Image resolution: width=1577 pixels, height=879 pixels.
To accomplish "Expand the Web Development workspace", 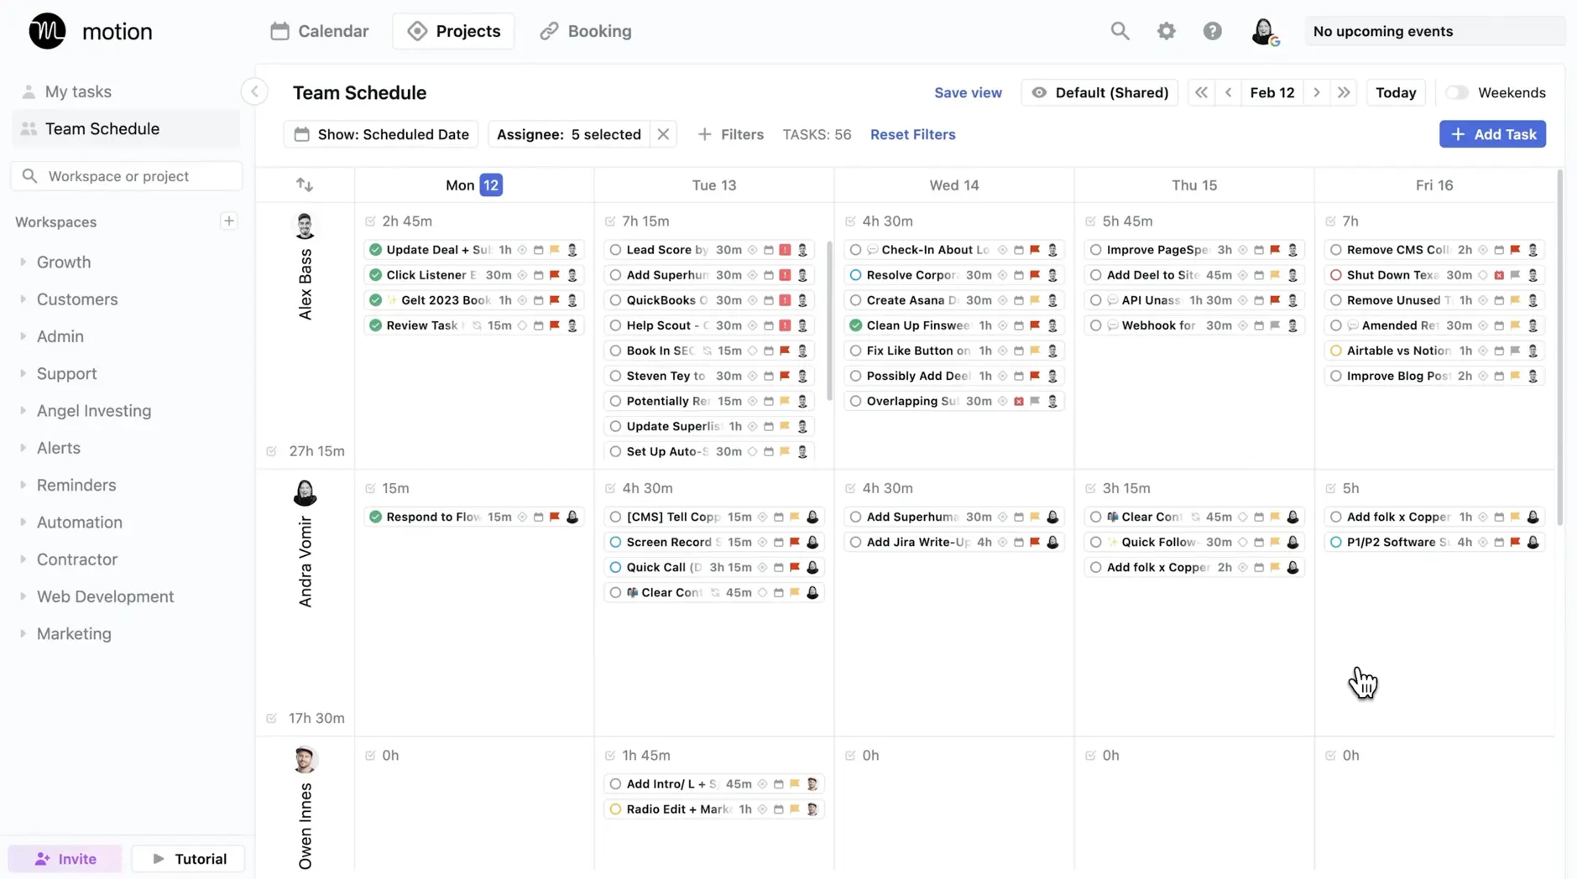I will click(23, 596).
